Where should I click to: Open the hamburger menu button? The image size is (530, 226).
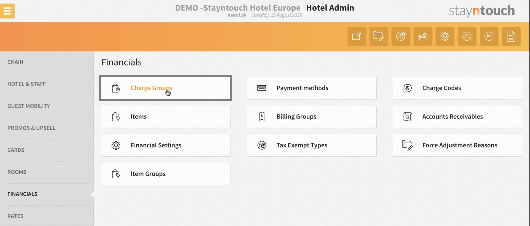tap(7, 11)
